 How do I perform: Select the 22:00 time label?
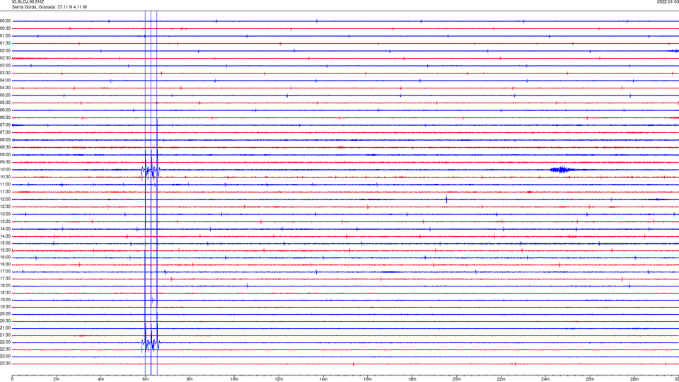pyautogui.click(x=6, y=342)
